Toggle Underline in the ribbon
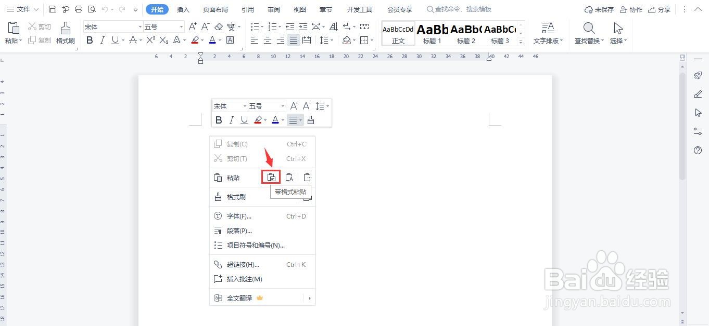Image resolution: width=709 pixels, height=326 pixels. 115,40
